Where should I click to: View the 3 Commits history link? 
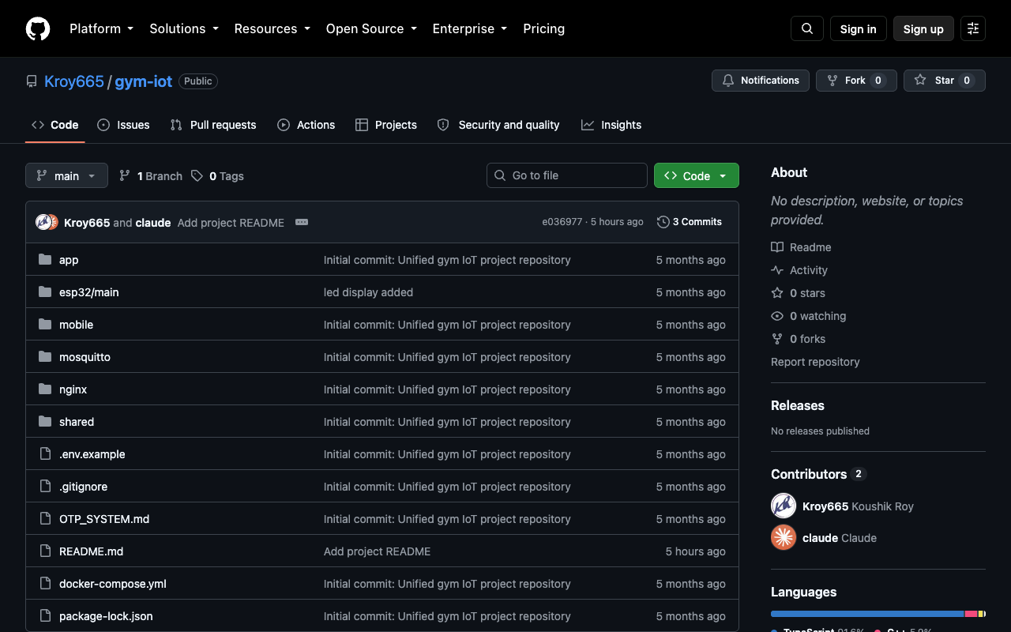690,222
